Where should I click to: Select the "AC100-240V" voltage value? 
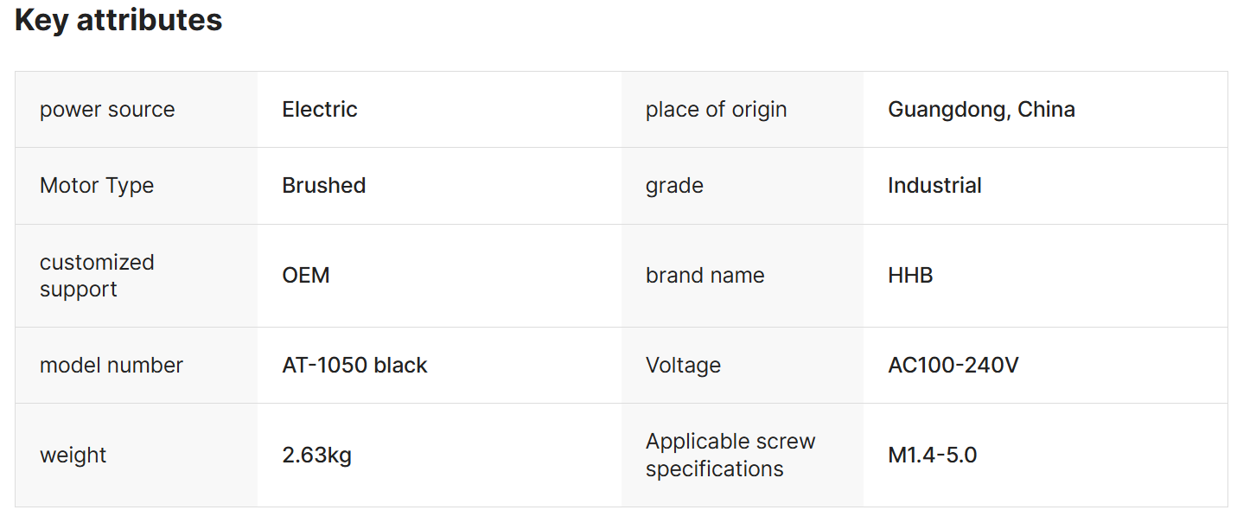pos(953,366)
